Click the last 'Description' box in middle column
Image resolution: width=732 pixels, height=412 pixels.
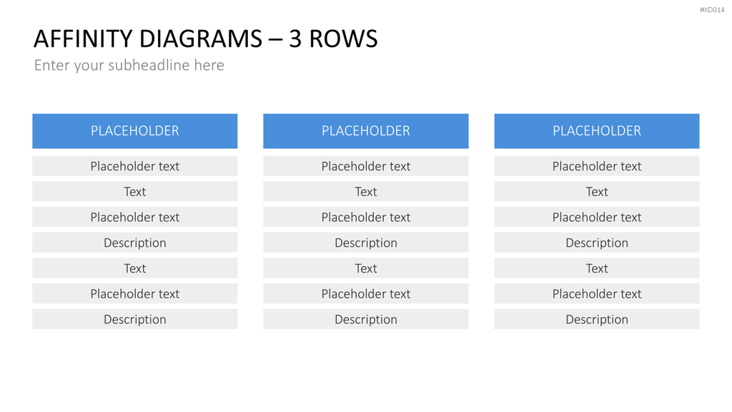[365, 319]
